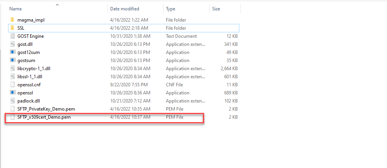
Task: Click the SSL folder icon
Action: pyautogui.click(x=12, y=28)
